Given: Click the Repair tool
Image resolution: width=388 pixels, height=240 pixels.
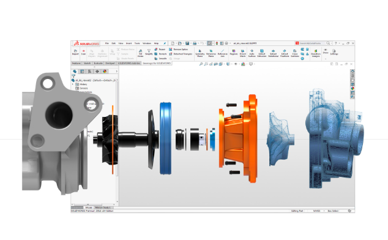Looking at the screenshot, I should click(x=160, y=50).
